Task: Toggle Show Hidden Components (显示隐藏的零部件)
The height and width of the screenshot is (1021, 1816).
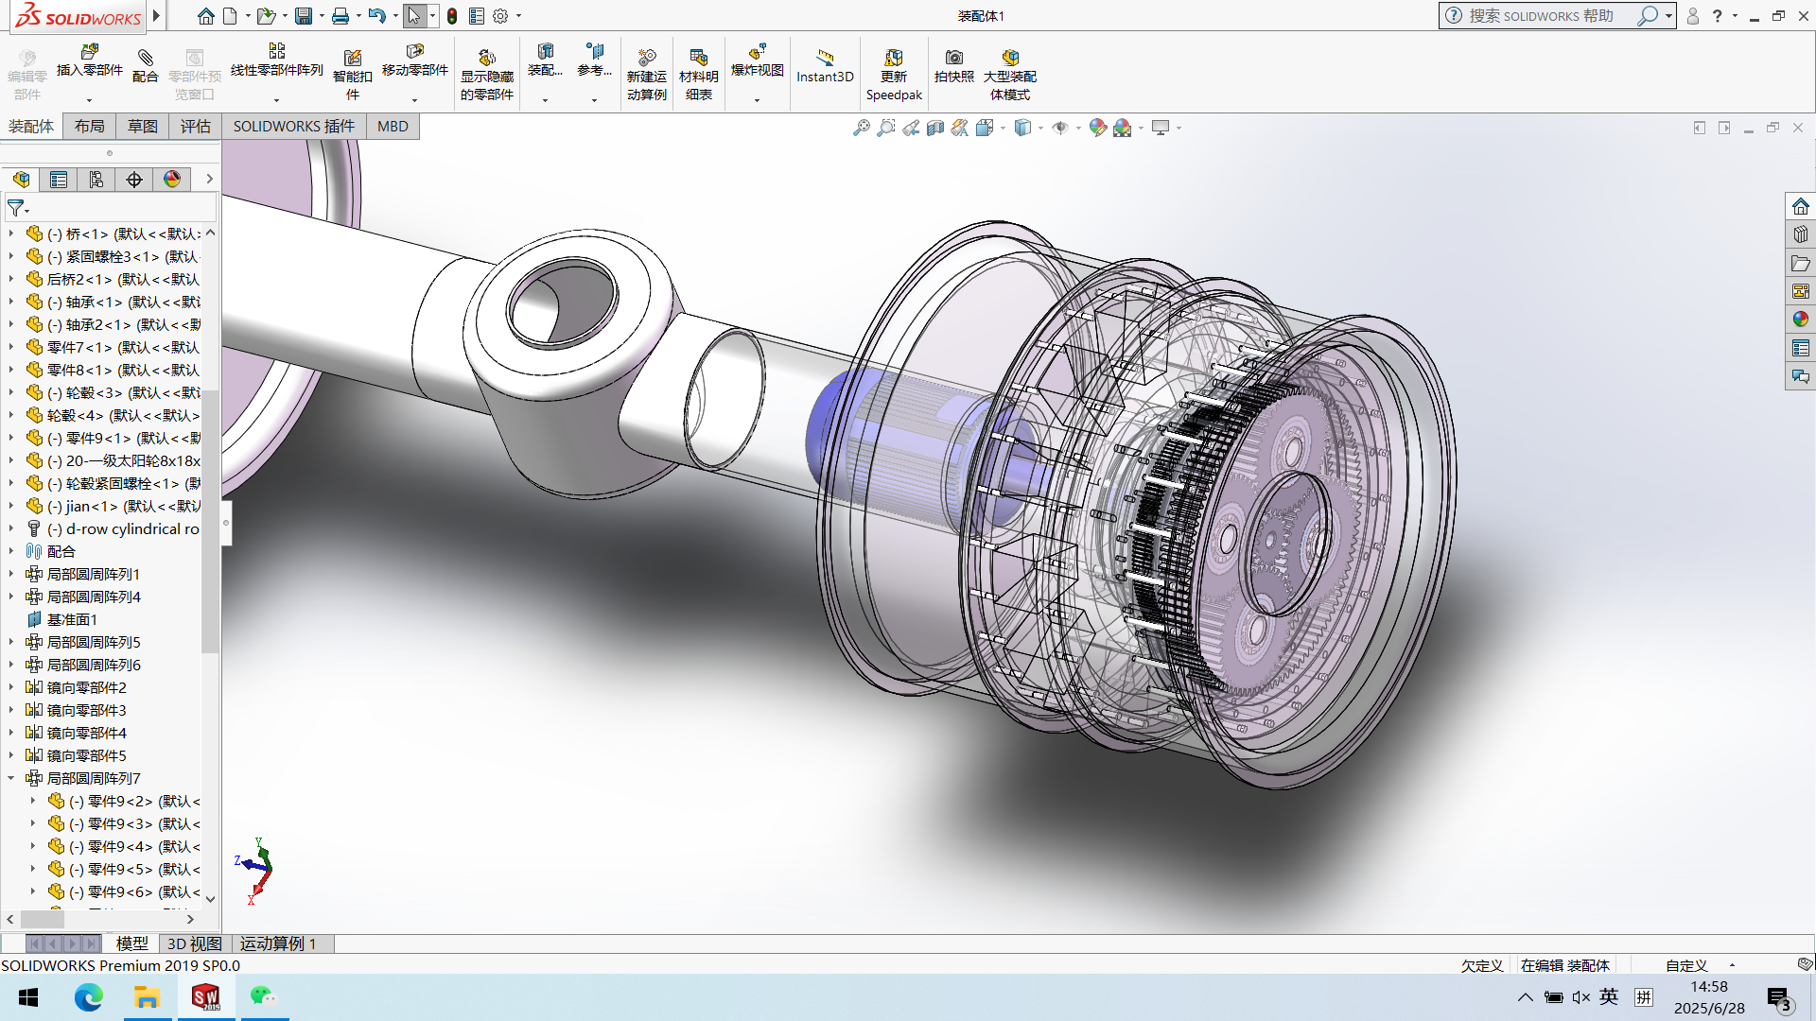Action: coord(486,59)
